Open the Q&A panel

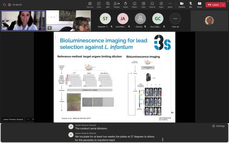click(x=108, y=5)
